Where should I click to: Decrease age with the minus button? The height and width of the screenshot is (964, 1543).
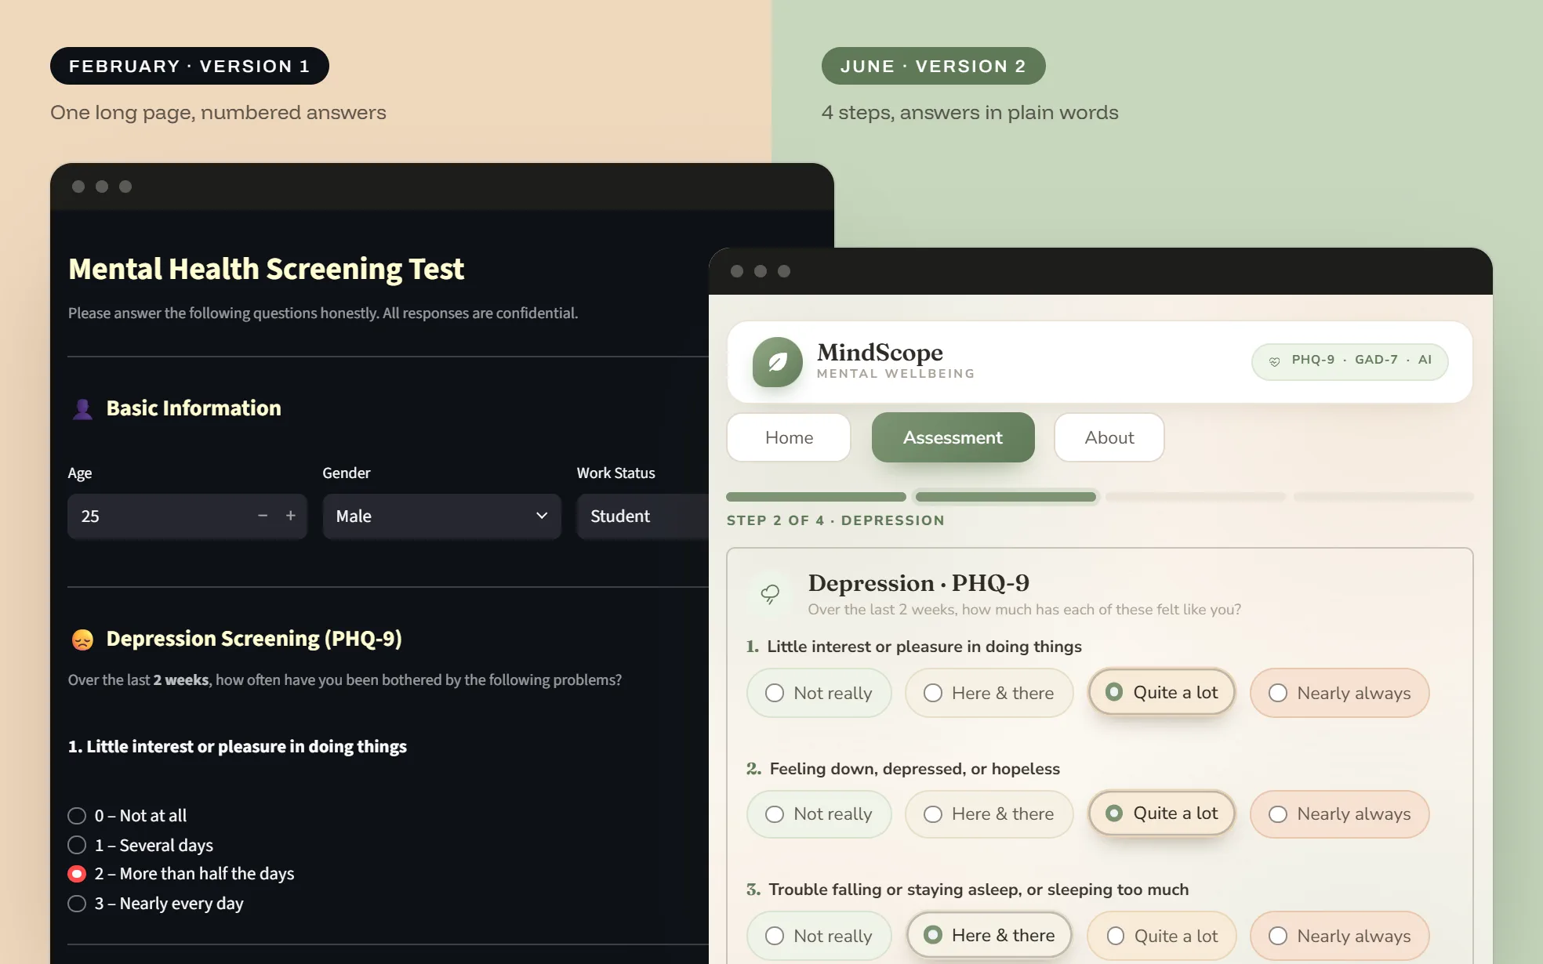(x=263, y=516)
